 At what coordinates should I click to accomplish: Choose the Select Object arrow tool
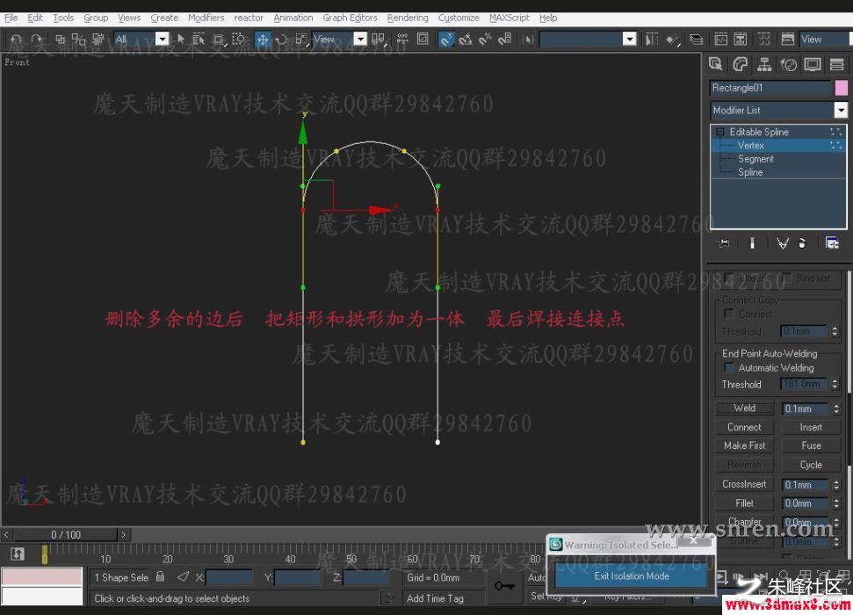click(181, 40)
